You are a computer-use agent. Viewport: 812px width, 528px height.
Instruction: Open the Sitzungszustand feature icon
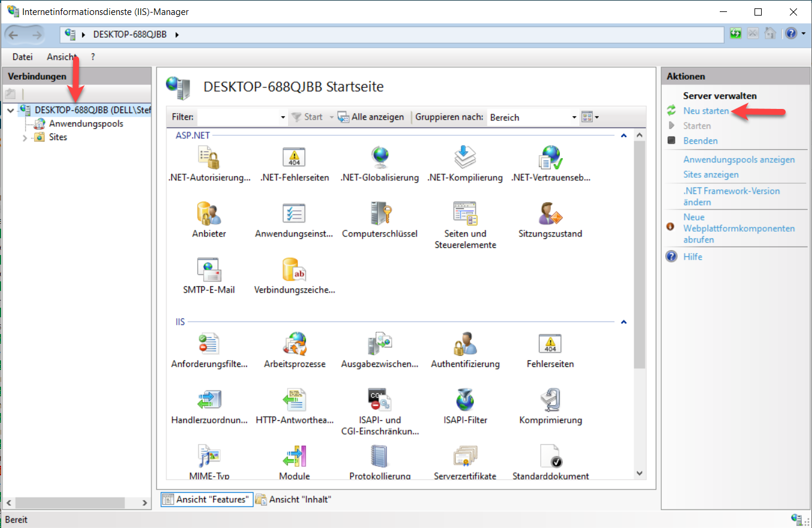click(x=550, y=214)
